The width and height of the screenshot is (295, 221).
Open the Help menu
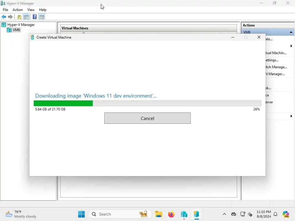pyautogui.click(x=43, y=10)
